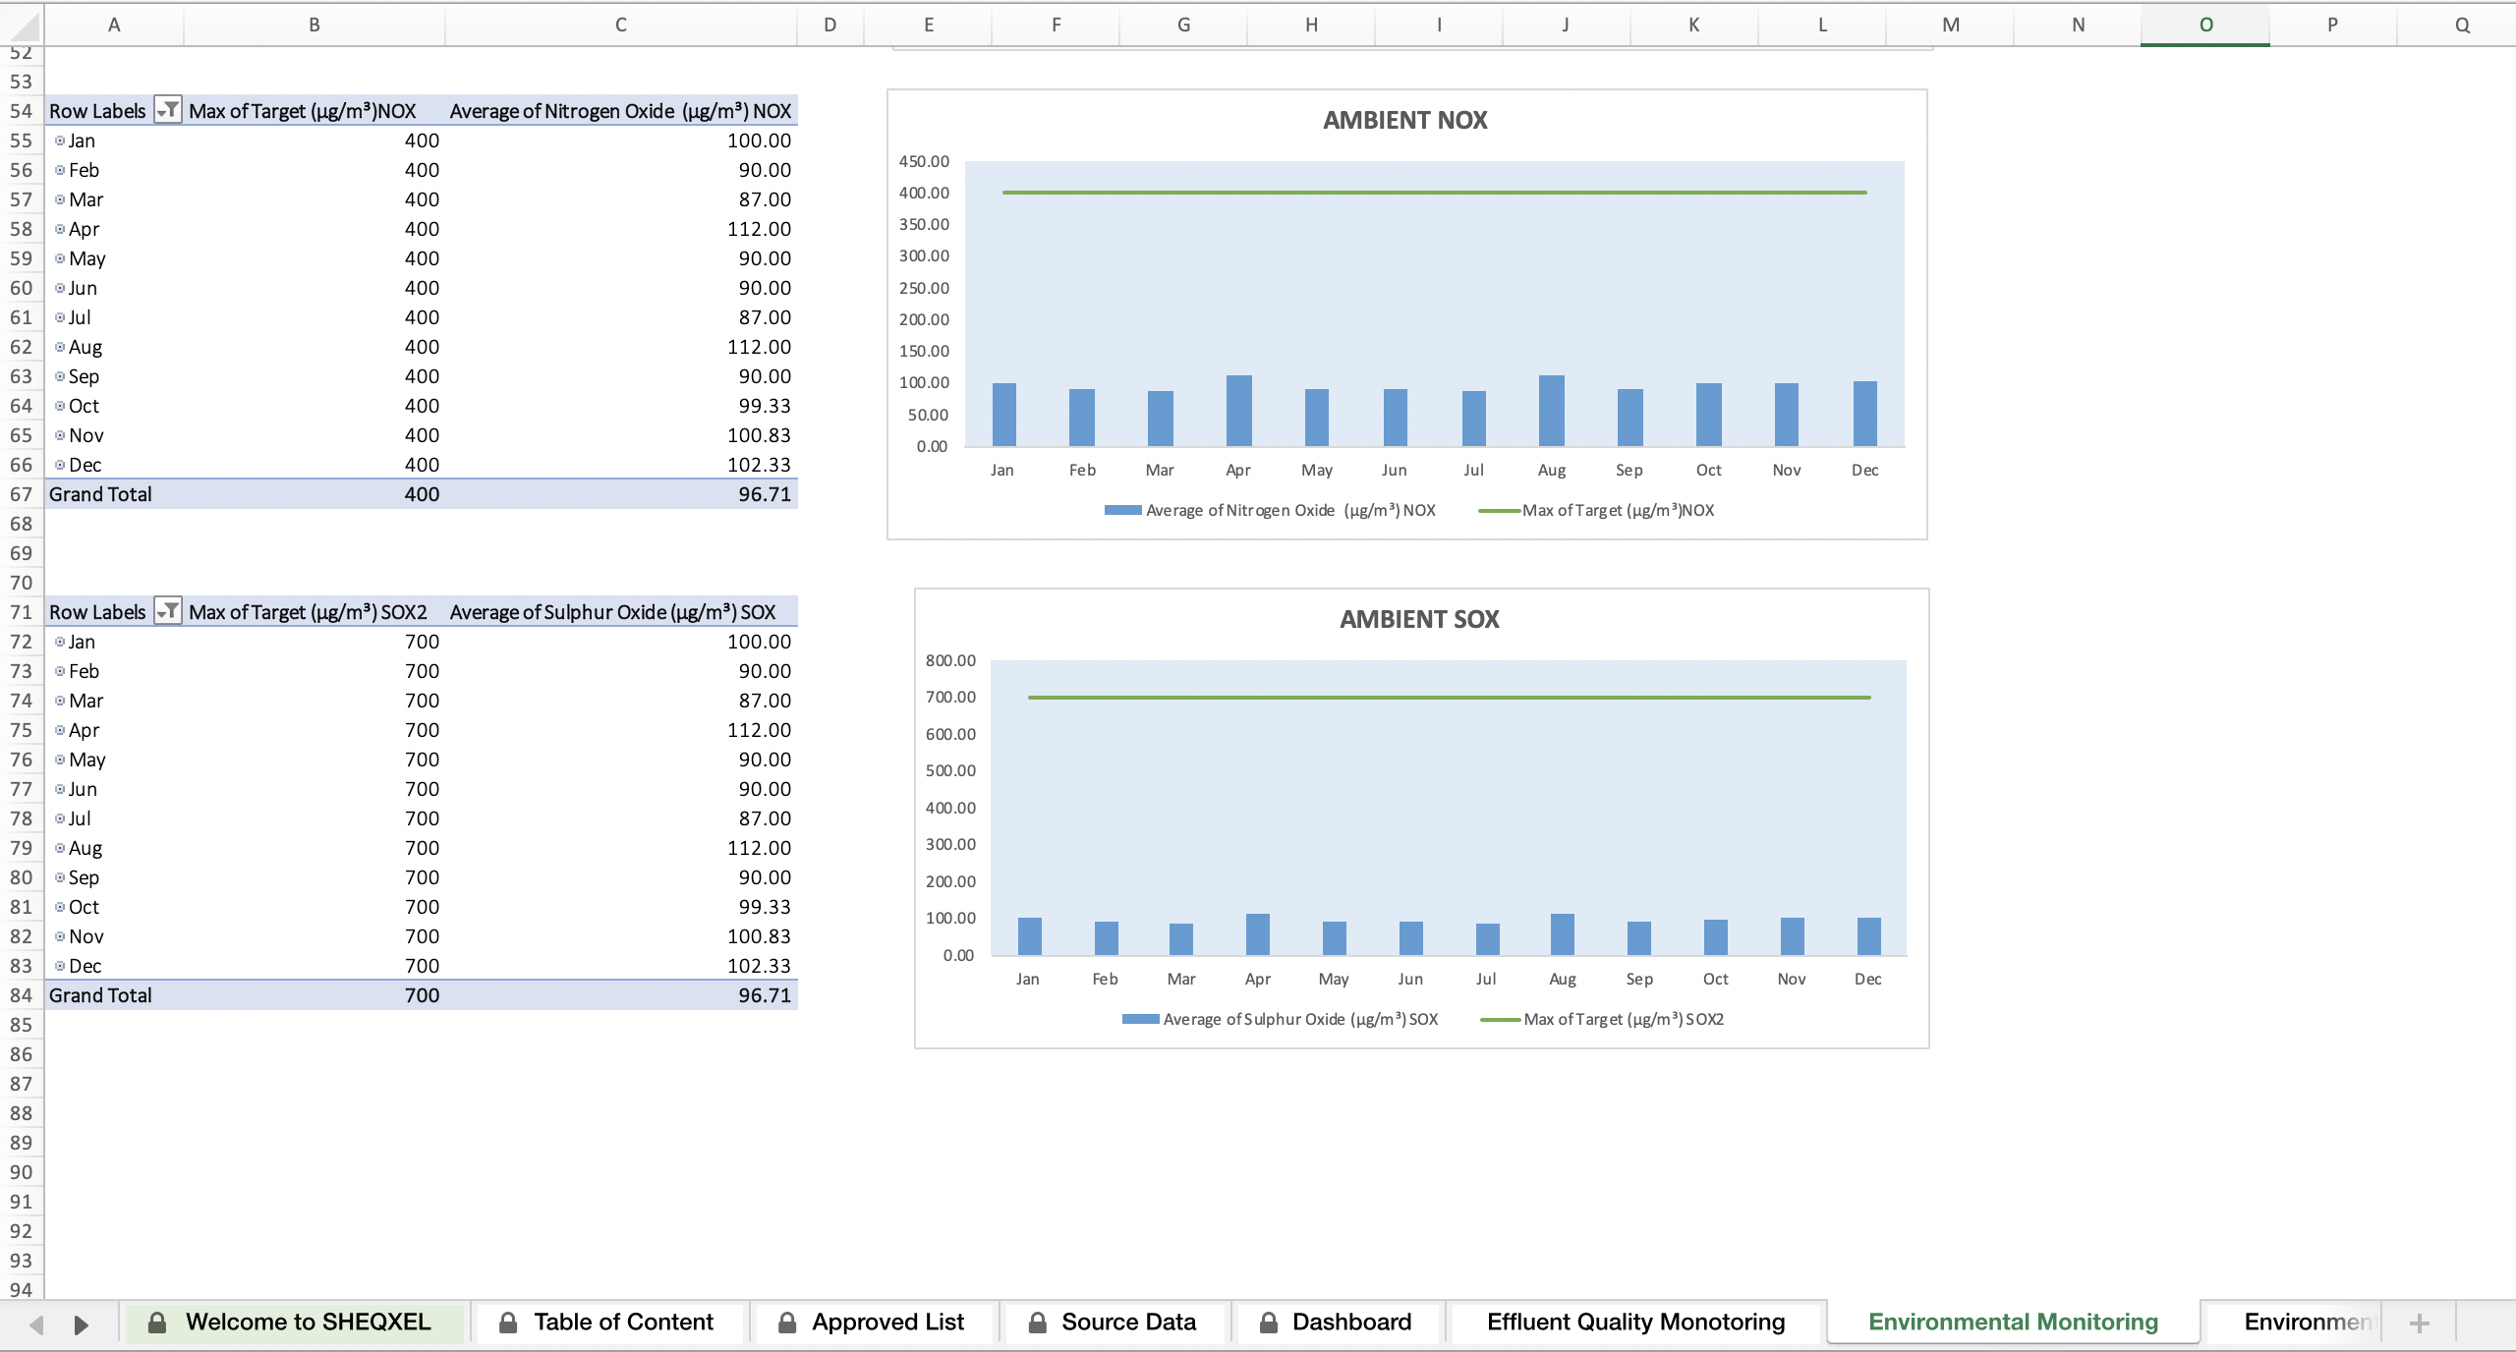
Task: Expand Mar row in NOX pivot table
Action: [x=60, y=199]
